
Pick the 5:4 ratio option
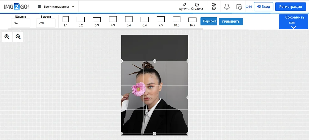tap(129, 21)
